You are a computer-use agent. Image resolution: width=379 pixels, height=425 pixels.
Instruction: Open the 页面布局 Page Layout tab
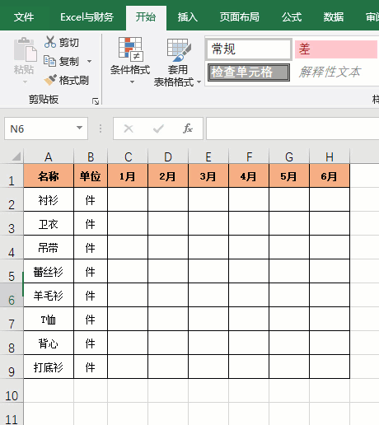point(240,17)
